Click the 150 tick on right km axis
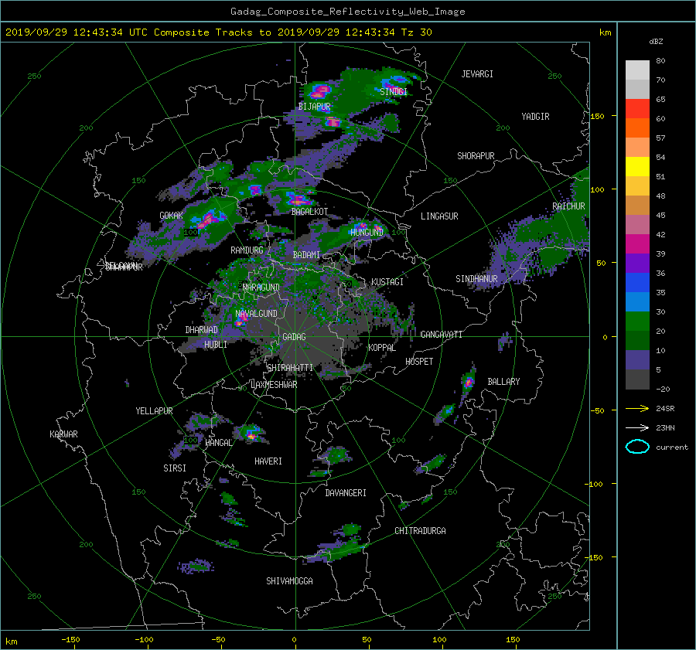The width and height of the screenshot is (696, 650). (597, 116)
